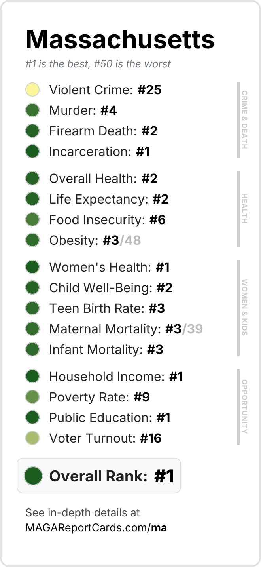Click the CRIME & DEATH section label
The width and height of the screenshot is (261, 567).
(244, 120)
